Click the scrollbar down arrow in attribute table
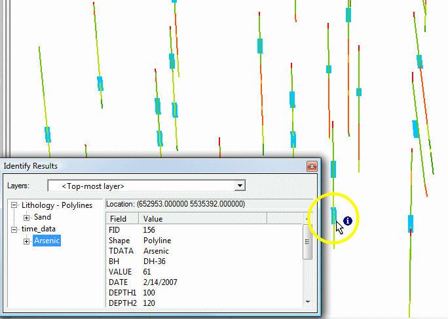This screenshot has width=448, height=319. pyautogui.click(x=308, y=302)
